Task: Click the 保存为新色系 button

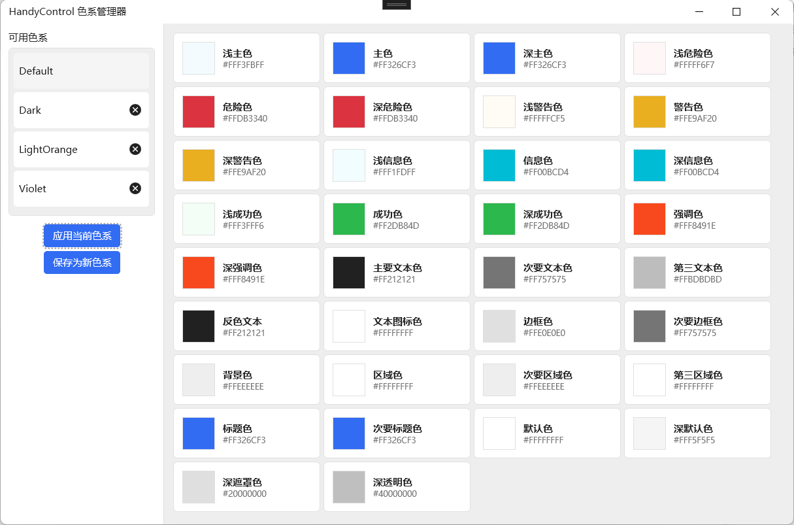Action: [x=82, y=262]
